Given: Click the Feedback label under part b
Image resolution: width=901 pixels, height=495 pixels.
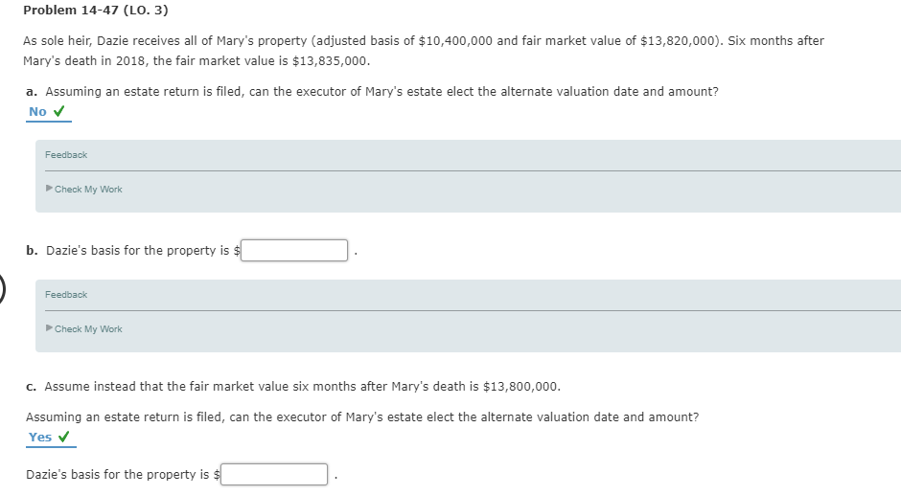Looking at the screenshot, I should 66,295.
